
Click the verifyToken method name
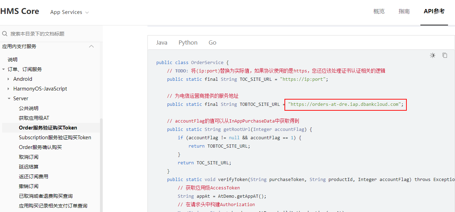tap(233, 179)
